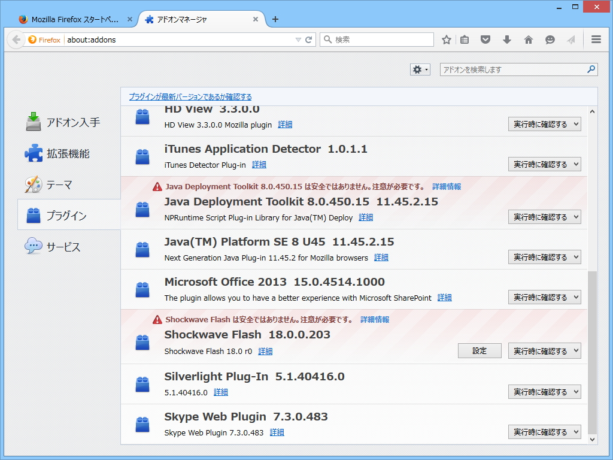Screen dimensions: 613x460
Task: Open HD View activation dropdown
Action: 545,124
